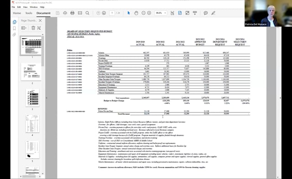Click the page number input field
The image size is (292, 179).
pos(112,13)
